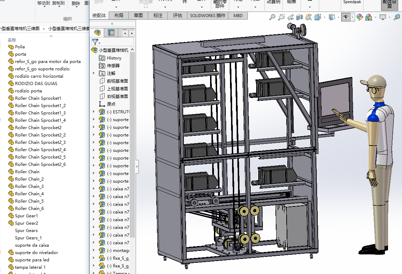402x274 pixels.
Task: Enable the Section View tool
Action: click(x=300, y=17)
